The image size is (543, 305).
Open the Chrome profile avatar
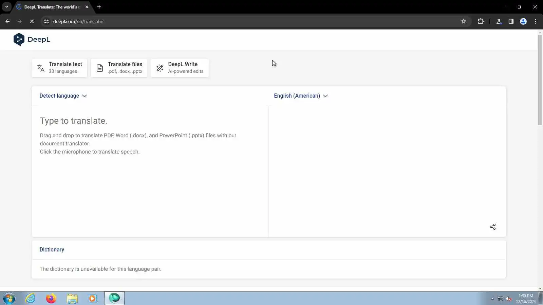523,21
